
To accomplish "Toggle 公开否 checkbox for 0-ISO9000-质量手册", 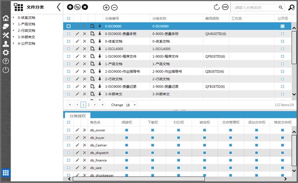I will (x=282, y=34).
